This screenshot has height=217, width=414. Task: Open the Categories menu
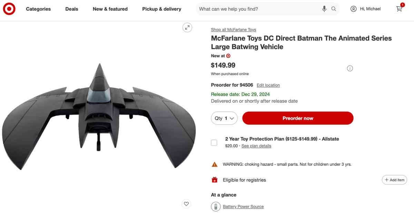point(38,9)
